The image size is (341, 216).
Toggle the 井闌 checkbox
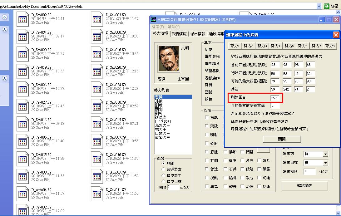click(x=207, y=160)
